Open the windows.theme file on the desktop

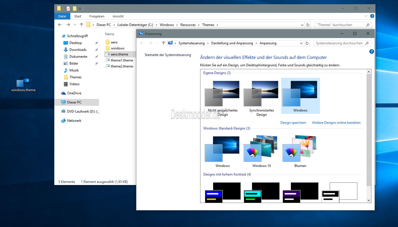[x=23, y=84]
